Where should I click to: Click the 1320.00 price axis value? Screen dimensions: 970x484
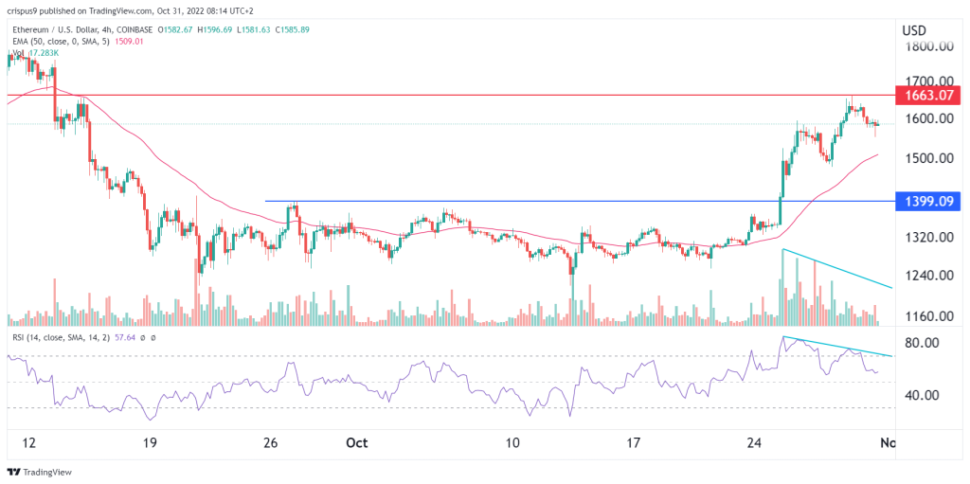927,237
